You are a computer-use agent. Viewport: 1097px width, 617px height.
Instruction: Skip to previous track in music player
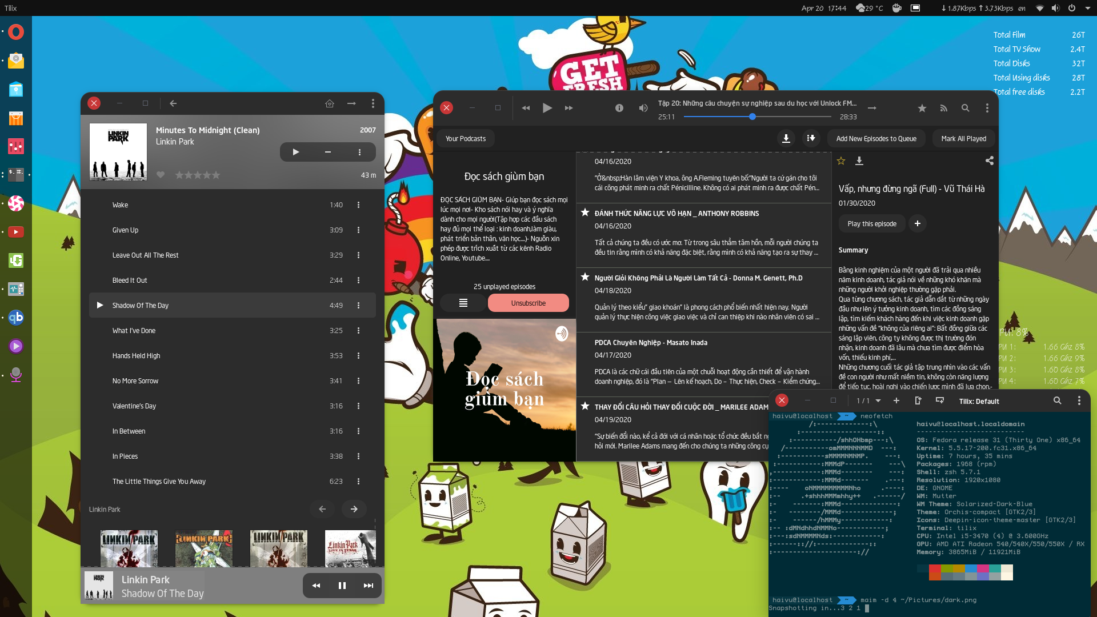[x=316, y=586]
